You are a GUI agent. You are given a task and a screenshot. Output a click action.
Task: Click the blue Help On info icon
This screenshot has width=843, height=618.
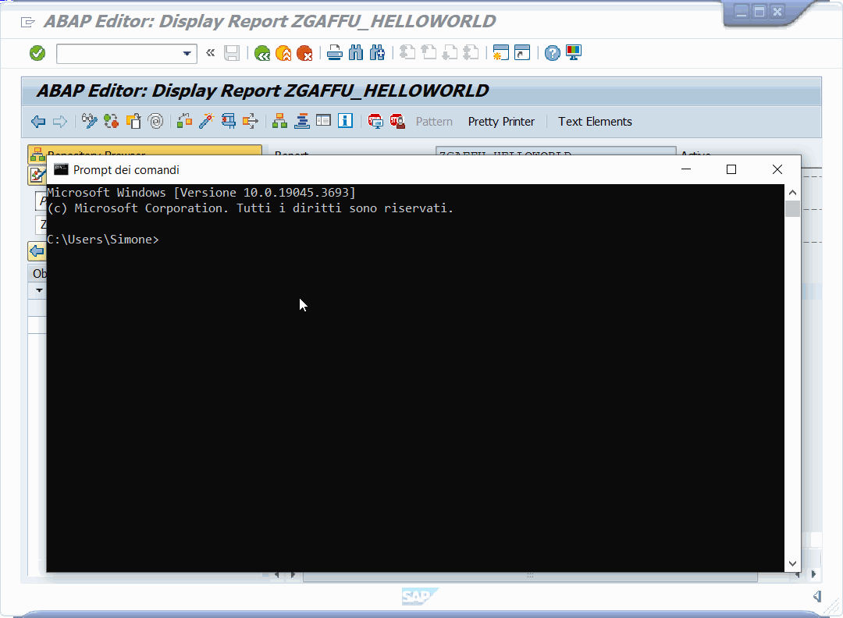tap(345, 121)
